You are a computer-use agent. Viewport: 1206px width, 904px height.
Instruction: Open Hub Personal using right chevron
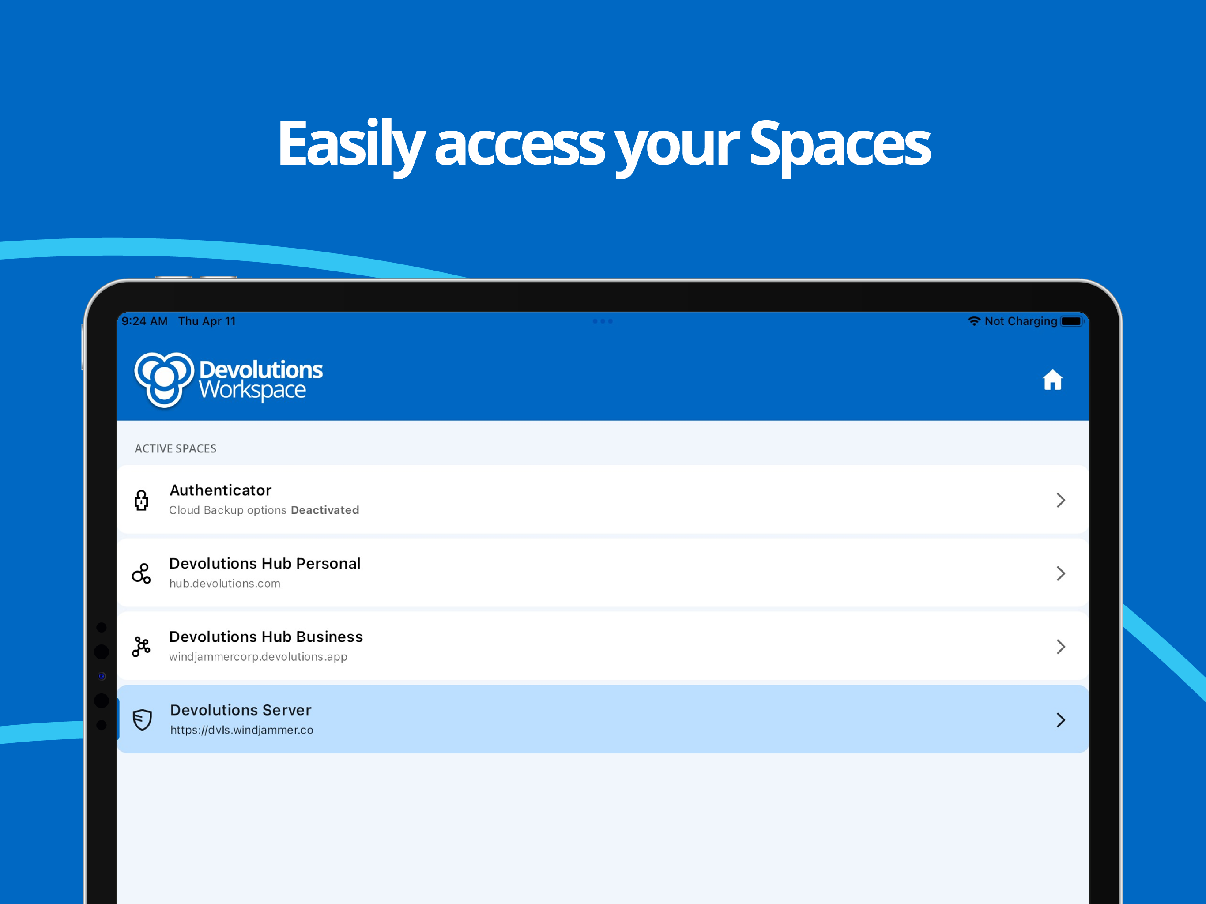(1060, 573)
